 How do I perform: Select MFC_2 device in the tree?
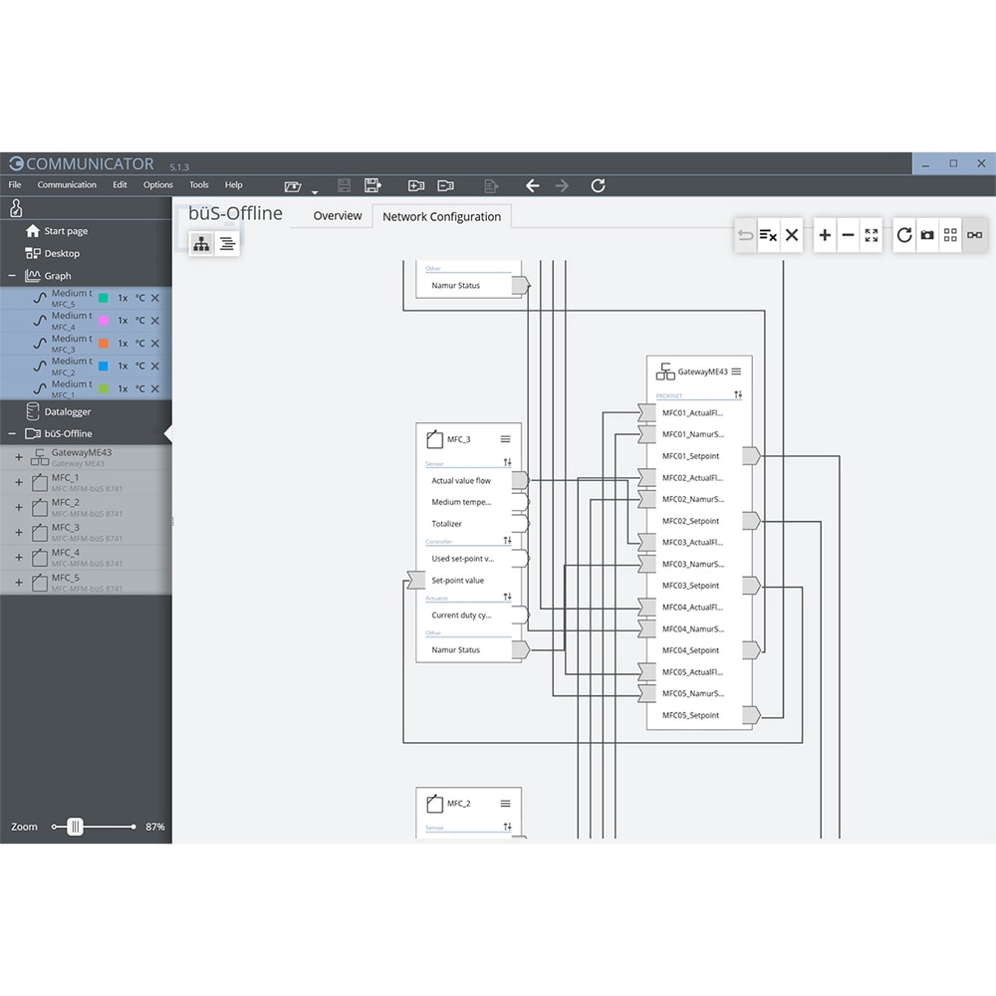86,508
